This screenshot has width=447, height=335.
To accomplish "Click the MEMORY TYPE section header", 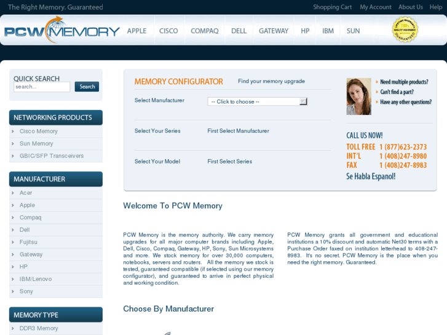I will [56, 315].
